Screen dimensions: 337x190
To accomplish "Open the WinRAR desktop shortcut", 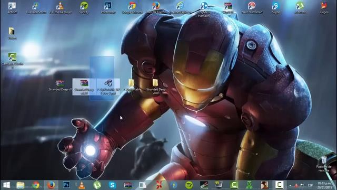I will click(x=228, y=8).
